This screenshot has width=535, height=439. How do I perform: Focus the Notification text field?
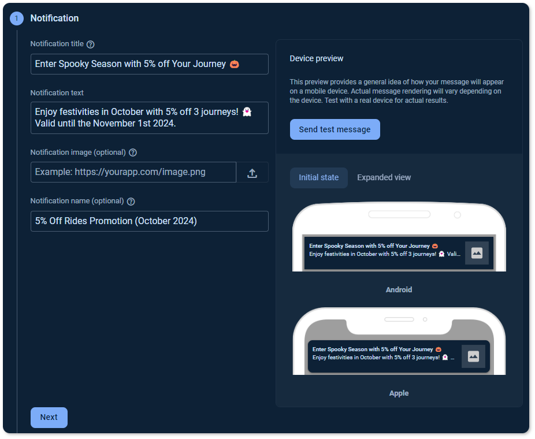pyautogui.click(x=150, y=118)
